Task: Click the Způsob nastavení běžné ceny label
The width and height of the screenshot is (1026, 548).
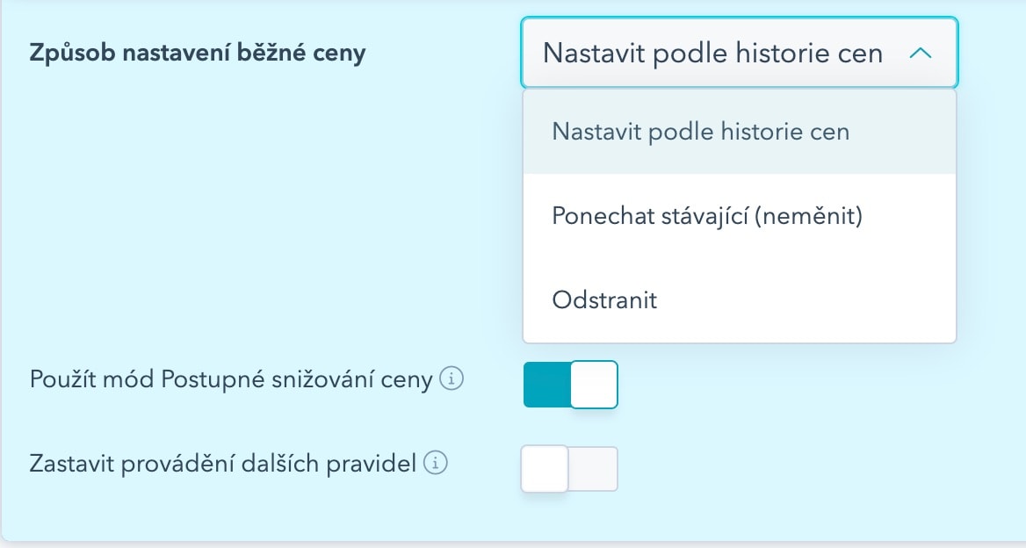Action: tap(198, 53)
